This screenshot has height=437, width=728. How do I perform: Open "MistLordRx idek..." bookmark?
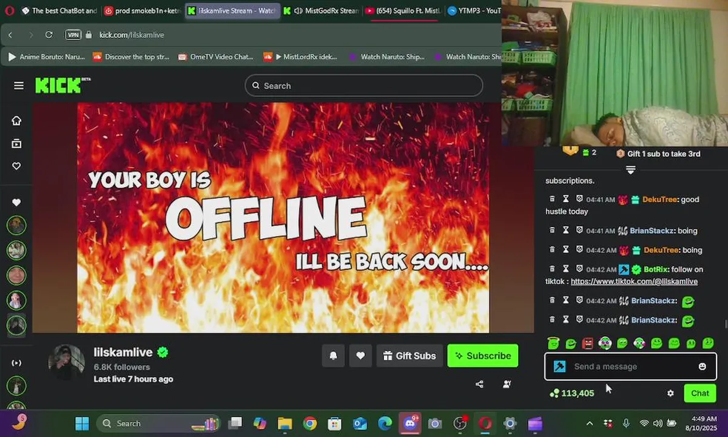coord(301,56)
